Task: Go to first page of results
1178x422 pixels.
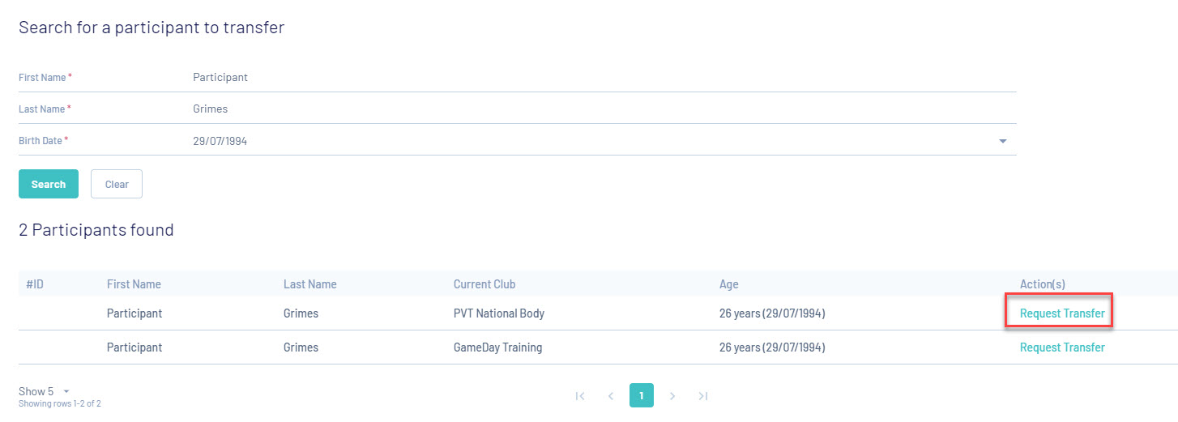Action: click(x=579, y=396)
